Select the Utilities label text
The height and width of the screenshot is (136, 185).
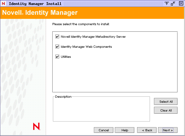tap(66, 57)
